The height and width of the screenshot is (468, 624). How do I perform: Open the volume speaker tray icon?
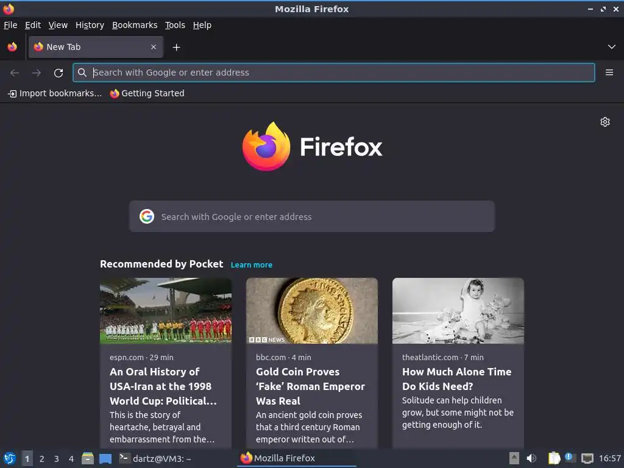point(531,458)
